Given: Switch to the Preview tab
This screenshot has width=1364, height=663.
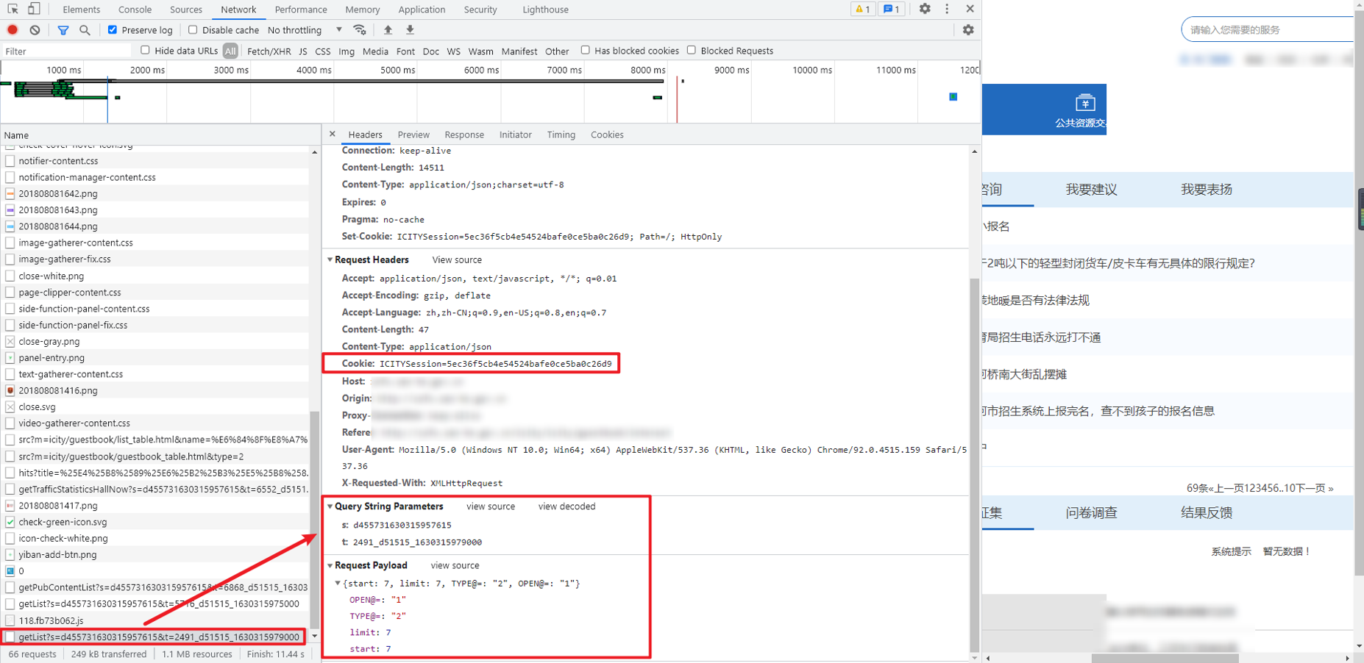Looking at the screenshot, I should 413,135.
